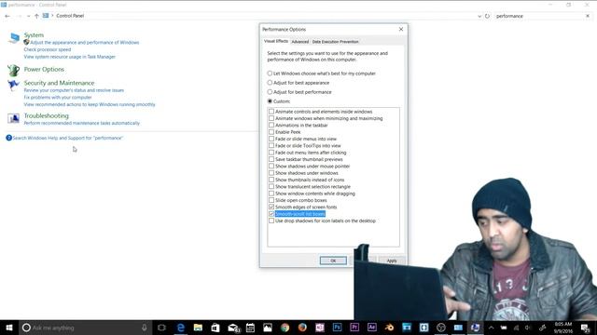Launch Google Chrome from taskbar
The image size is (597, 335).
point(285,328)
